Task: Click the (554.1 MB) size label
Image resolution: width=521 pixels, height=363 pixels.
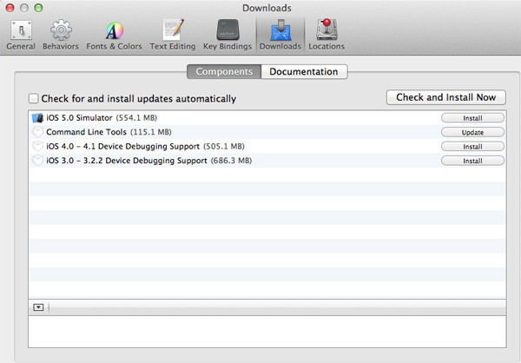Action: pyautogui.click(x=136, y=118)
